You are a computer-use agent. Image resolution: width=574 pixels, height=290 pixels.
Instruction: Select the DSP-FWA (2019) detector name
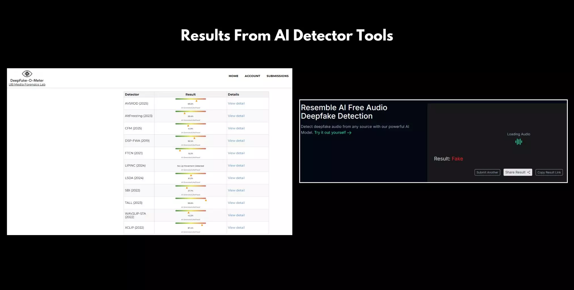click(x=137, y=141)
